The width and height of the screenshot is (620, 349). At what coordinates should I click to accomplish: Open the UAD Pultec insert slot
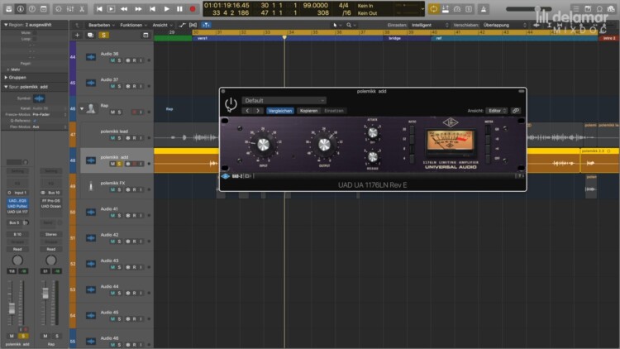pos(17,206)
